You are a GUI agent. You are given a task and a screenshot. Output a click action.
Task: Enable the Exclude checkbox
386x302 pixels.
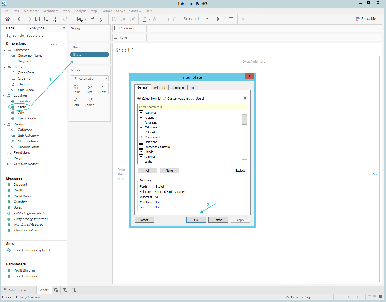[x=232, y=171]
